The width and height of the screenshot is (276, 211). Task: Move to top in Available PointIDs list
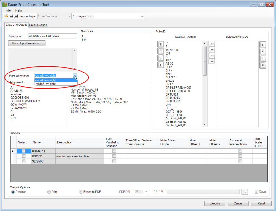(x=160, y=44)
